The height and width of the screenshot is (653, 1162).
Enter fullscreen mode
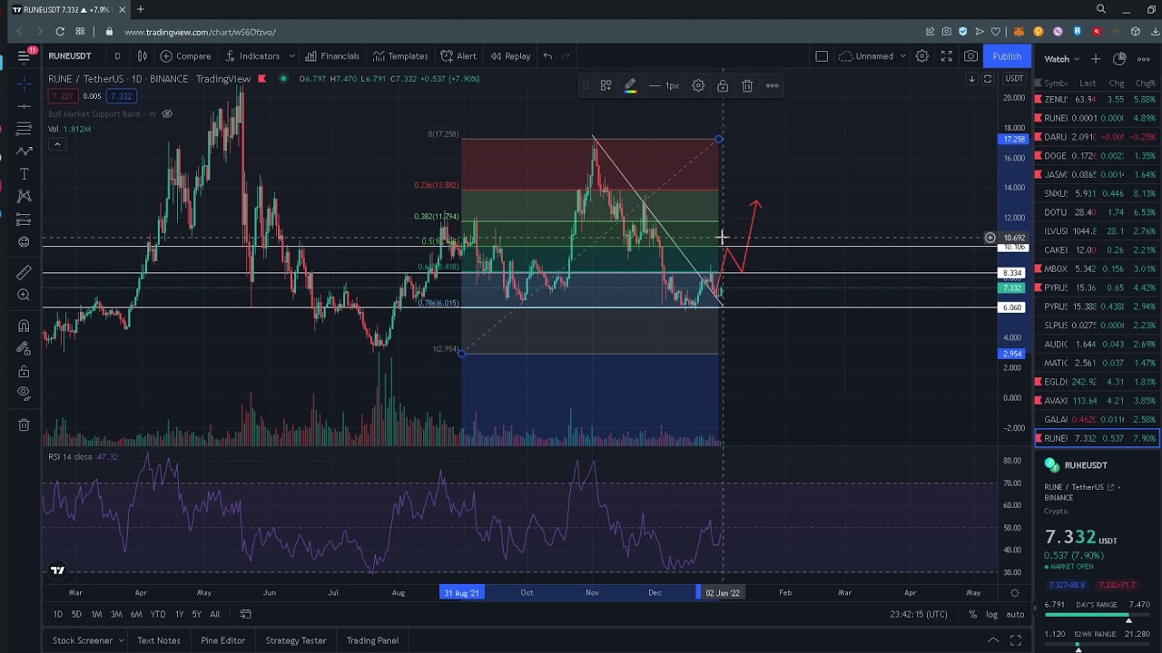(946, 56)
